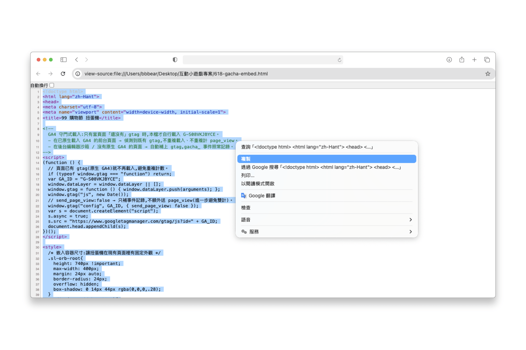Viewport: 526px width, 350px height.
Task: Click the close window red button
Action: (39, 60)
